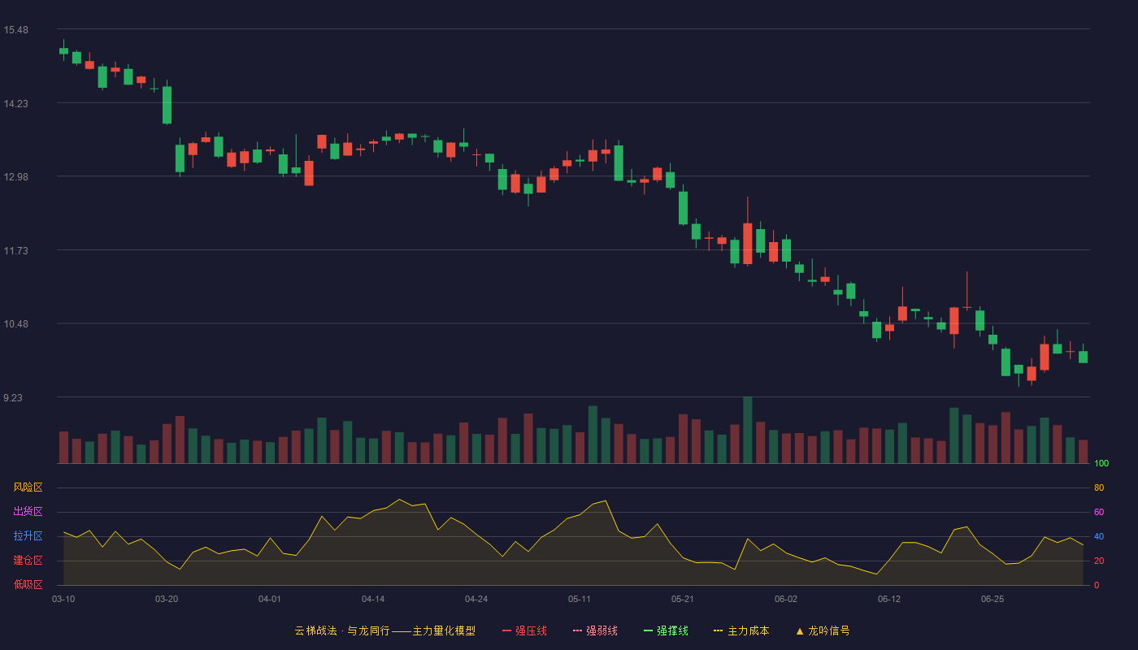Select the 拉升区 zone label

click(28, 536)
